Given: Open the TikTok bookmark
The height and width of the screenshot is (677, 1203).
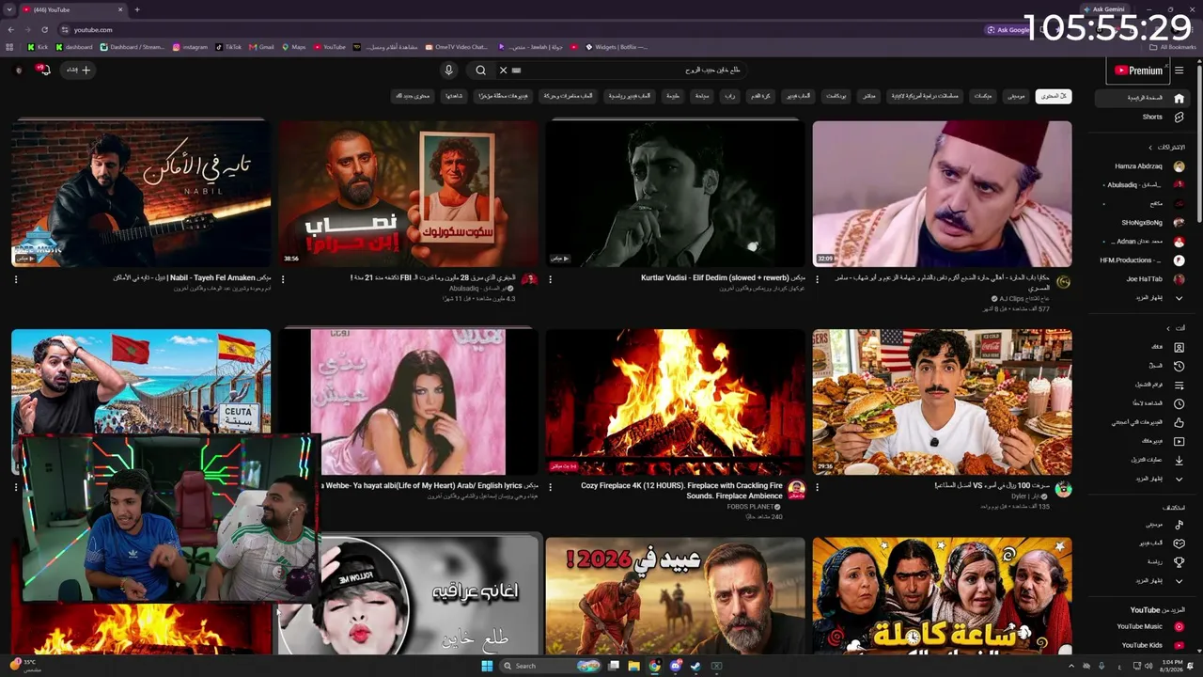Looking at the screenshot, I should click(228, 47).
